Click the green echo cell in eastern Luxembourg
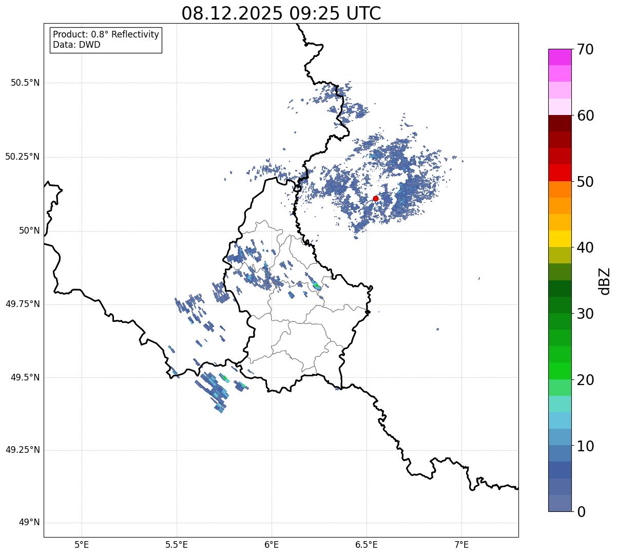Image resolution: width=617 pixels, height=555 pixels. [x=317, y=285]
